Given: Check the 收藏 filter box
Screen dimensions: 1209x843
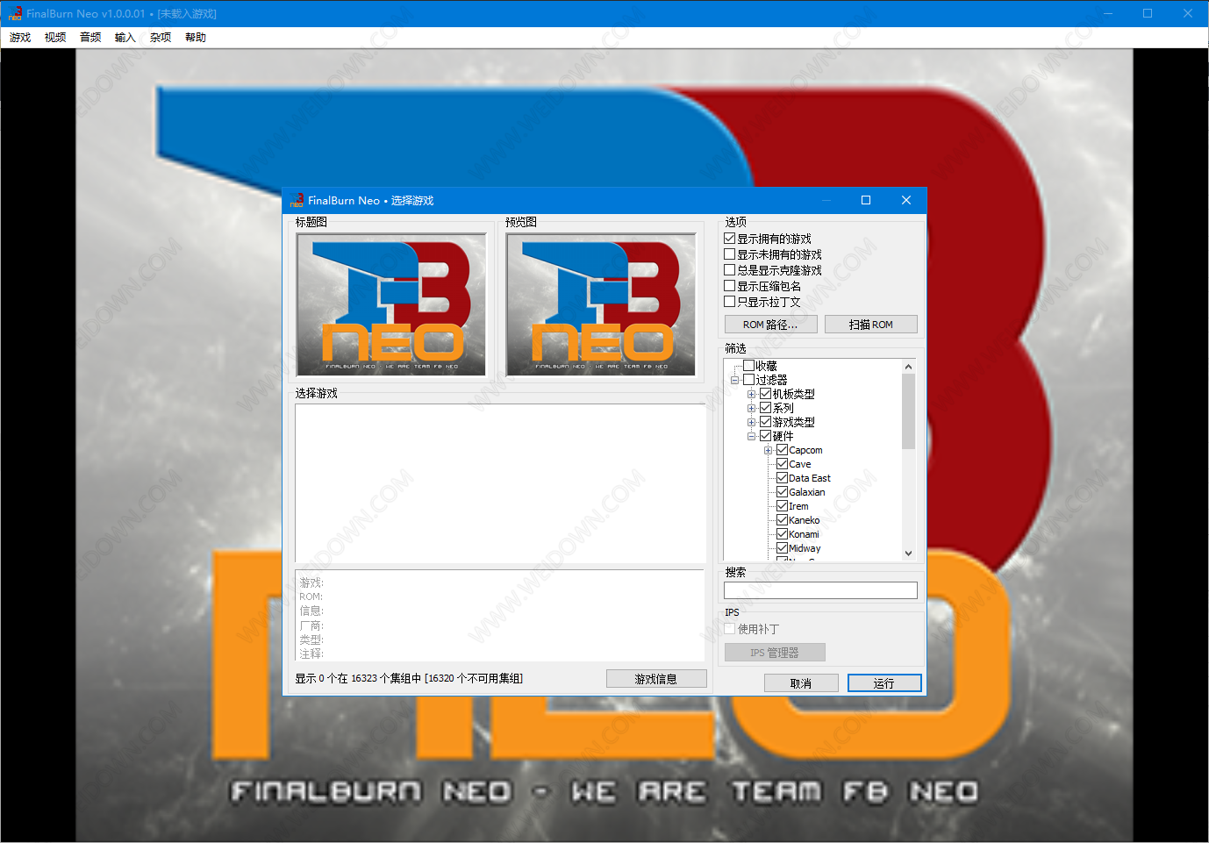Looking at the screenshot, I should pyautogui.click(x=748, y=366).
